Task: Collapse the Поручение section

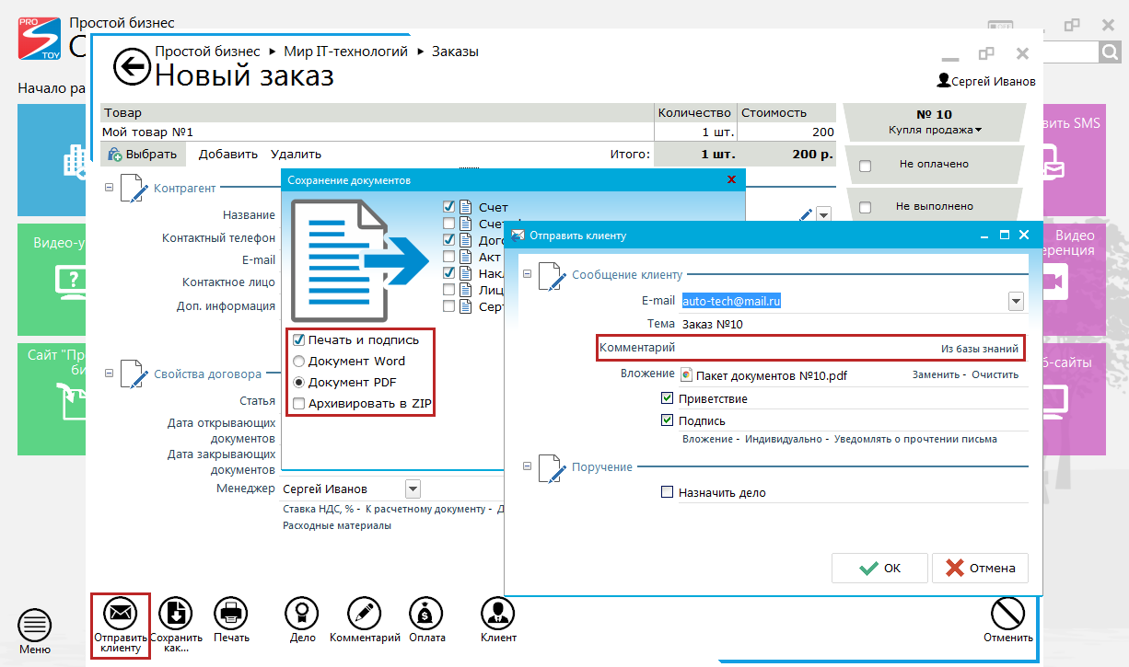Action: point(528,466)
